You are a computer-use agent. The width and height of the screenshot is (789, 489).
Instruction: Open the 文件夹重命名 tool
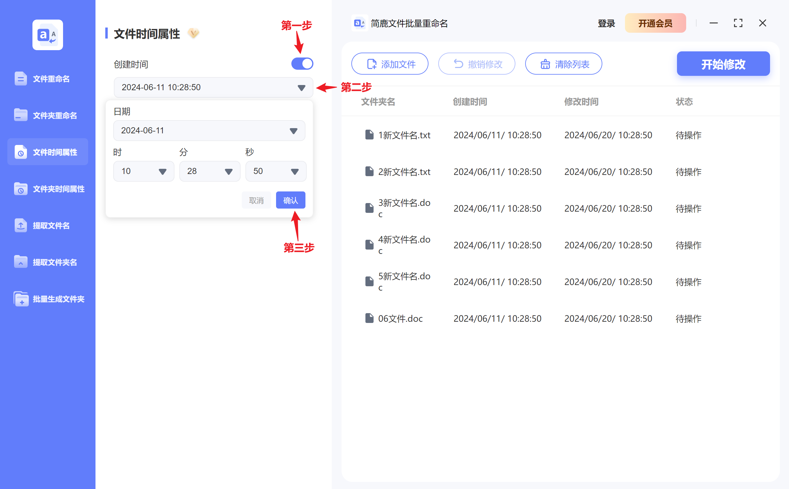tap(21, 115)
